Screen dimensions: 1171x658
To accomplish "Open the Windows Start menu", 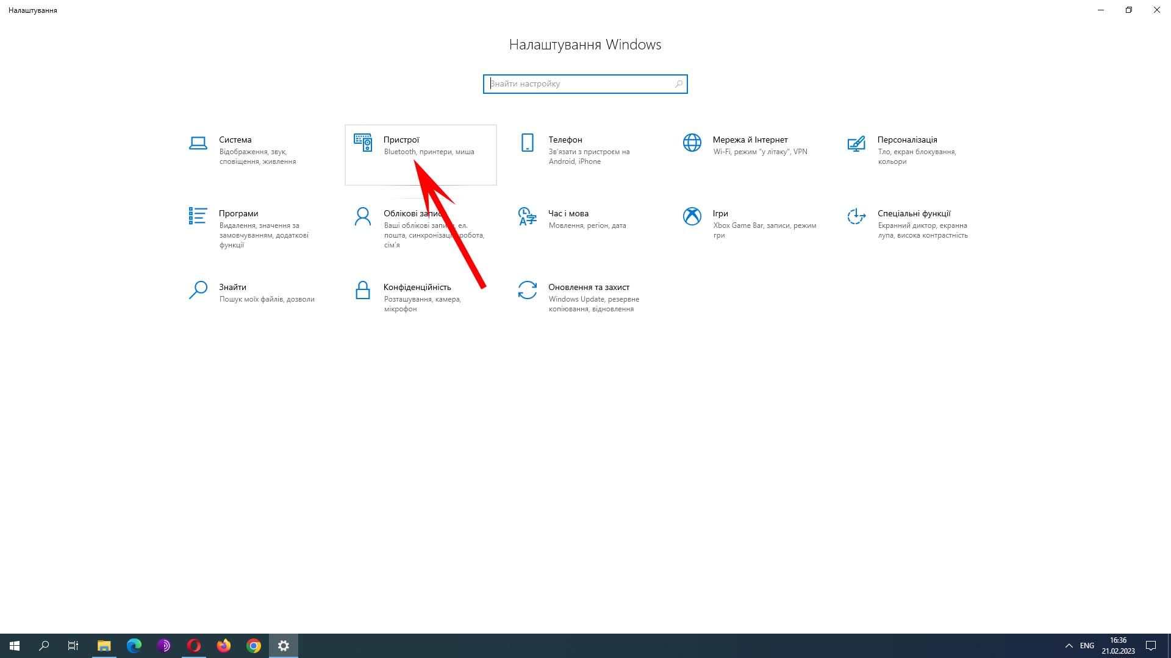I will [x=15, y=646].
